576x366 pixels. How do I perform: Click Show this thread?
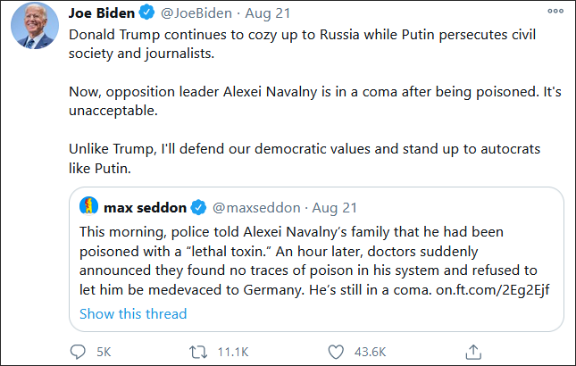coord(133,313)
